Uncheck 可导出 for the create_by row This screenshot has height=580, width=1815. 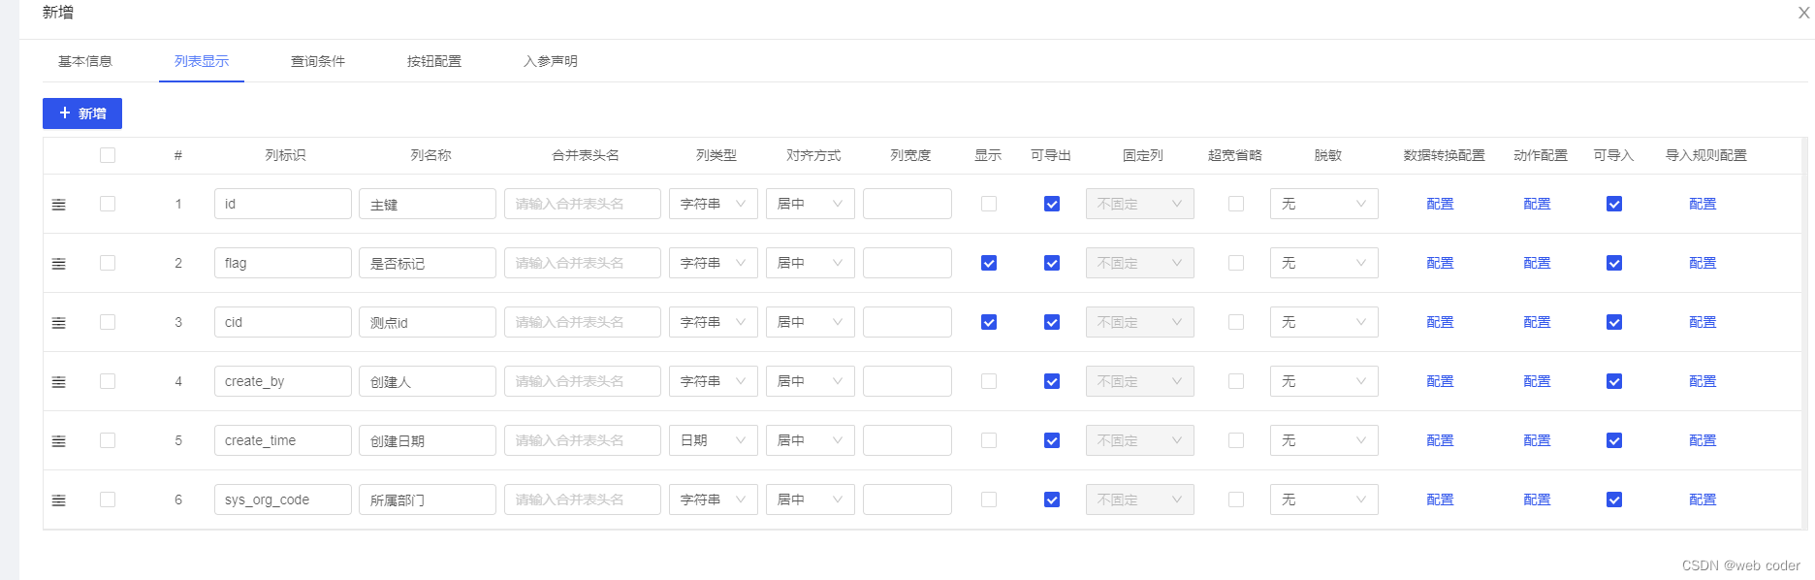pos(1052,381)
